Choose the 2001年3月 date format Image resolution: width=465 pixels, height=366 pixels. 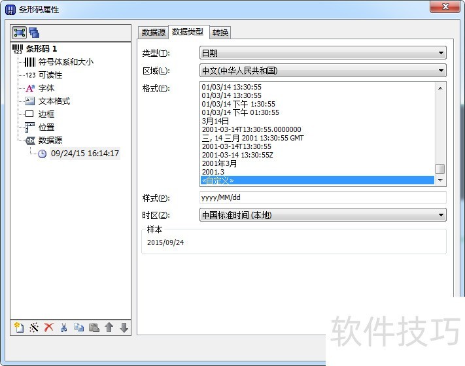click(220, 163)
